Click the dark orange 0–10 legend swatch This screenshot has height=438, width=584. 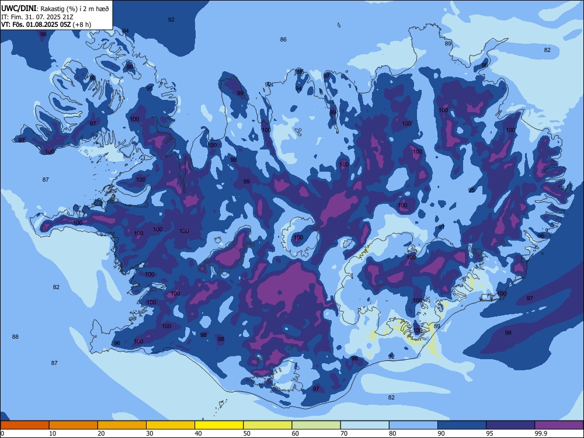click(25, 425)
